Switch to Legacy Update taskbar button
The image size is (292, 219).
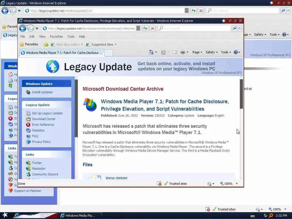click(35, 216)
